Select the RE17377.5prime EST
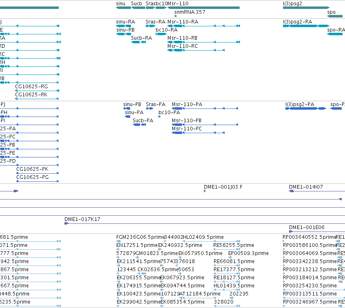The height and width of the screenshot is (308, 345). [227, 274]
